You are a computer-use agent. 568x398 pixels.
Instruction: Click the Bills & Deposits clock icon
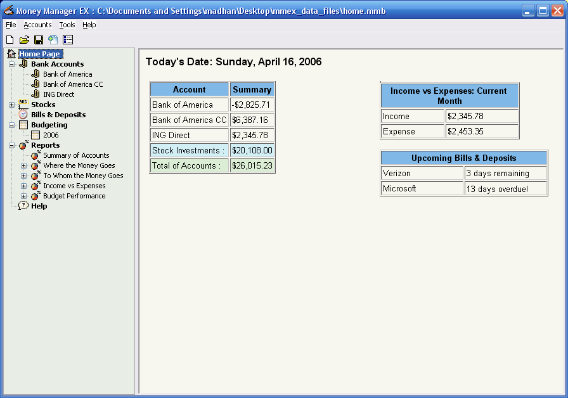(23, 115)
